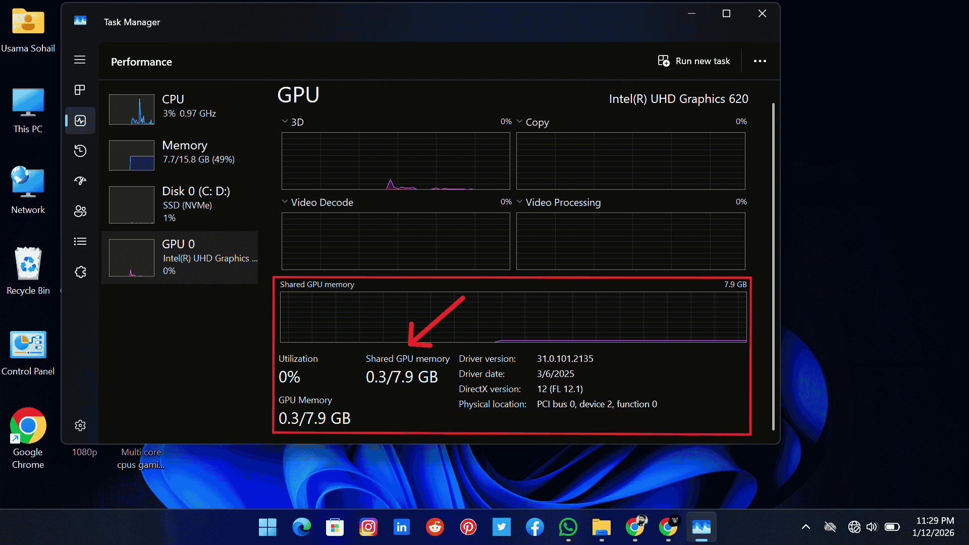Collapse the 3D graph chevron

(284, 121)
